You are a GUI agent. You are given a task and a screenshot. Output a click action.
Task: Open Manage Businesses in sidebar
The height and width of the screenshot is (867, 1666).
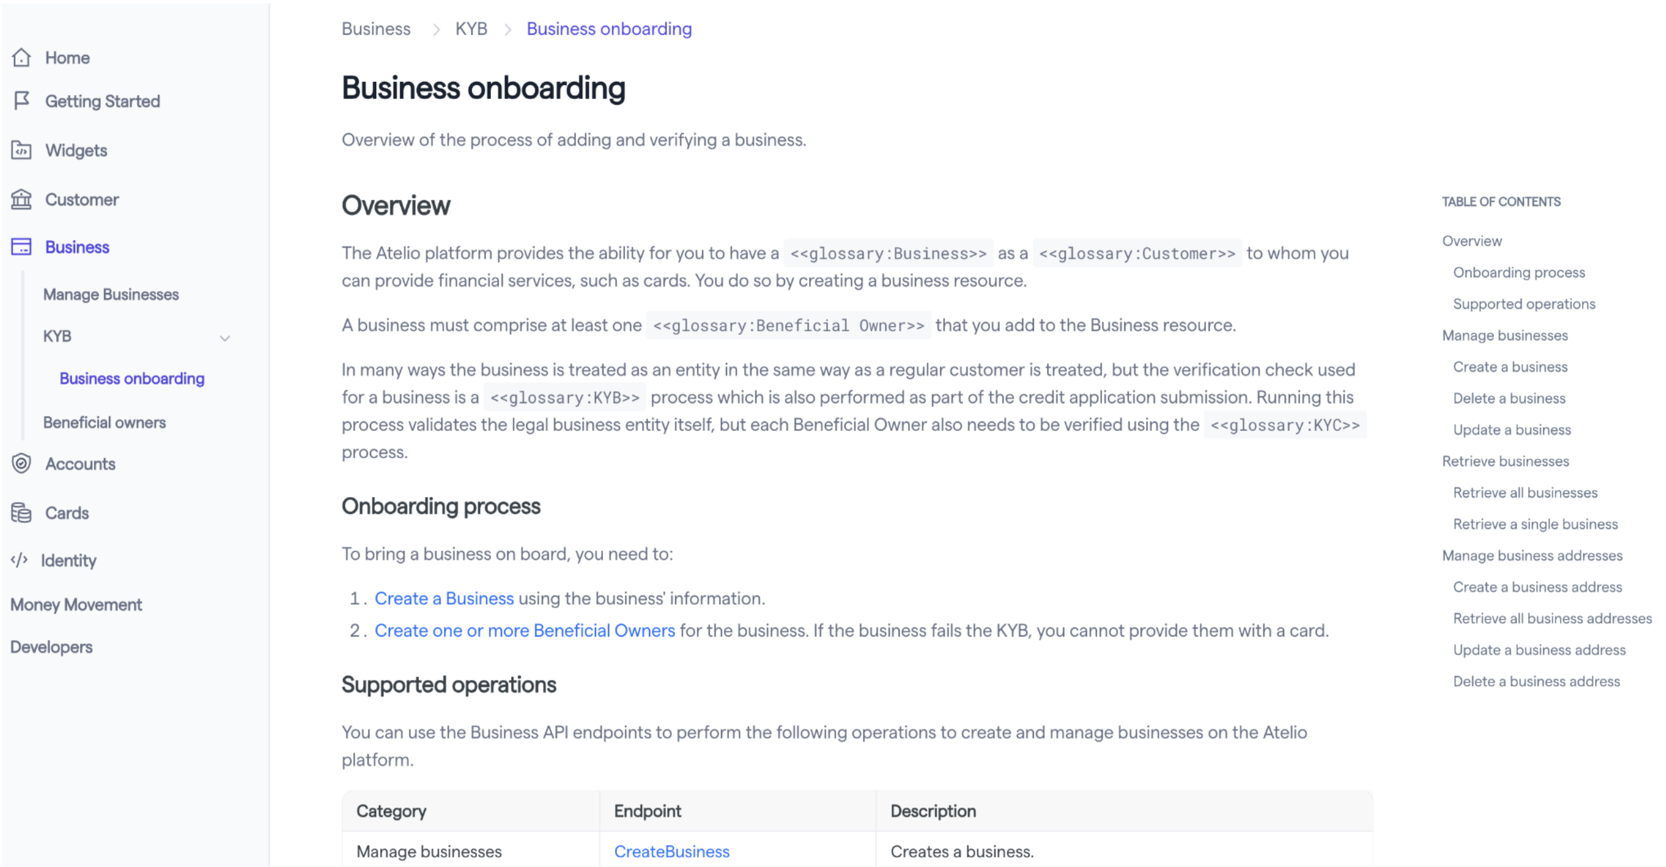112,294
